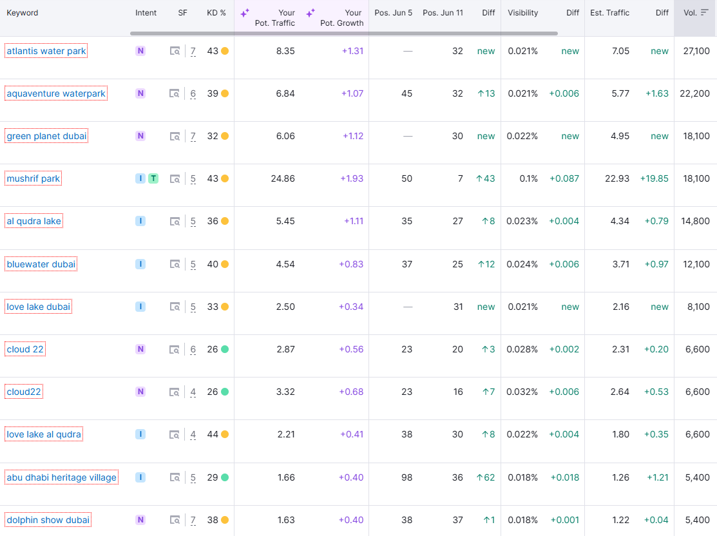Open the aquaventure waterpark keyword link
Screen dimensions: 717x536
pyautogui.click(x=56, y=93)
